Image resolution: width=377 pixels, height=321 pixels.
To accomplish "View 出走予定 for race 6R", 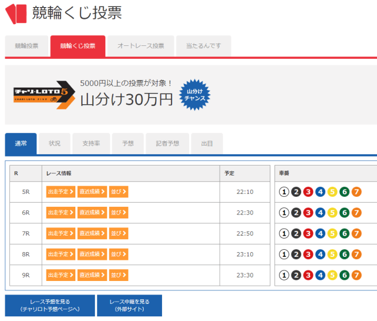I will click(x=61, y=213).
